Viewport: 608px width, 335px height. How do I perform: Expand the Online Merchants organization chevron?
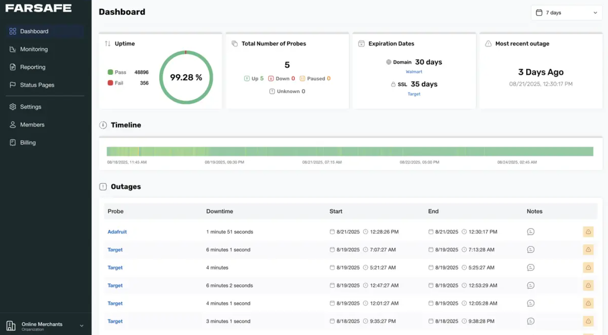[x=82, y=325]
